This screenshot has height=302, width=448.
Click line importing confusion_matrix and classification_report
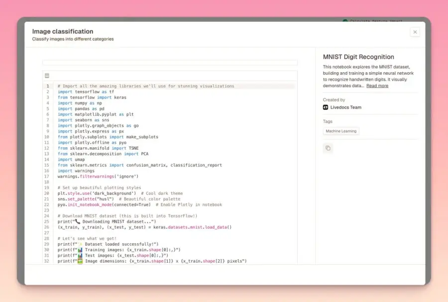point(140,165)
